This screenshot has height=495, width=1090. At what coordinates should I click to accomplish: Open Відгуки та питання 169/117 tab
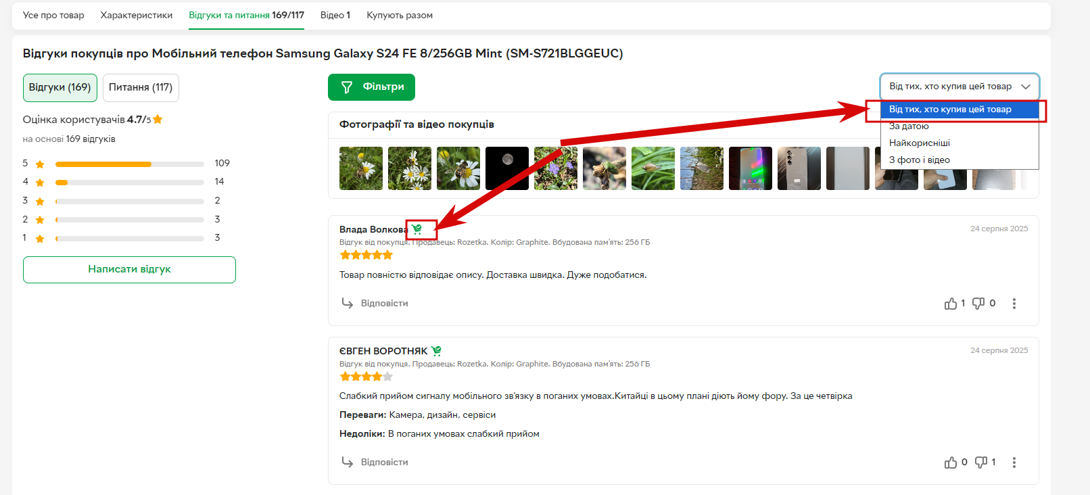click(x=246, y=15)
